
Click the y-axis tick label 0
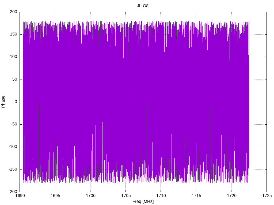(x=16, y=102)
